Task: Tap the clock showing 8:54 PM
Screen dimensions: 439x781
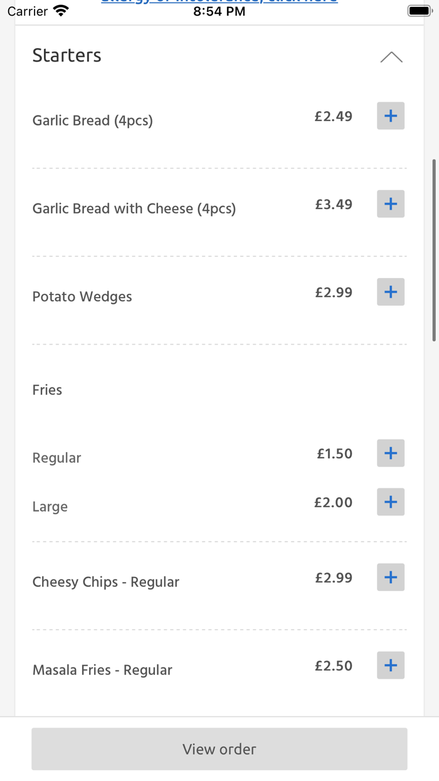Action: [219, 11]
